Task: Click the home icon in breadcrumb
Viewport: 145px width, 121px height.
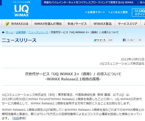Action: pyautogui.click(x=3, y=32)
